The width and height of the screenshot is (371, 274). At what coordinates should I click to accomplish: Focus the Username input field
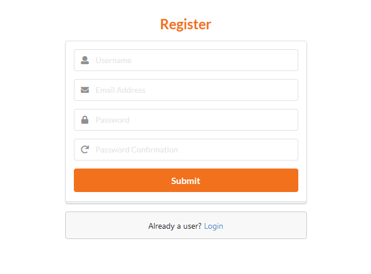tap(186, 60)
